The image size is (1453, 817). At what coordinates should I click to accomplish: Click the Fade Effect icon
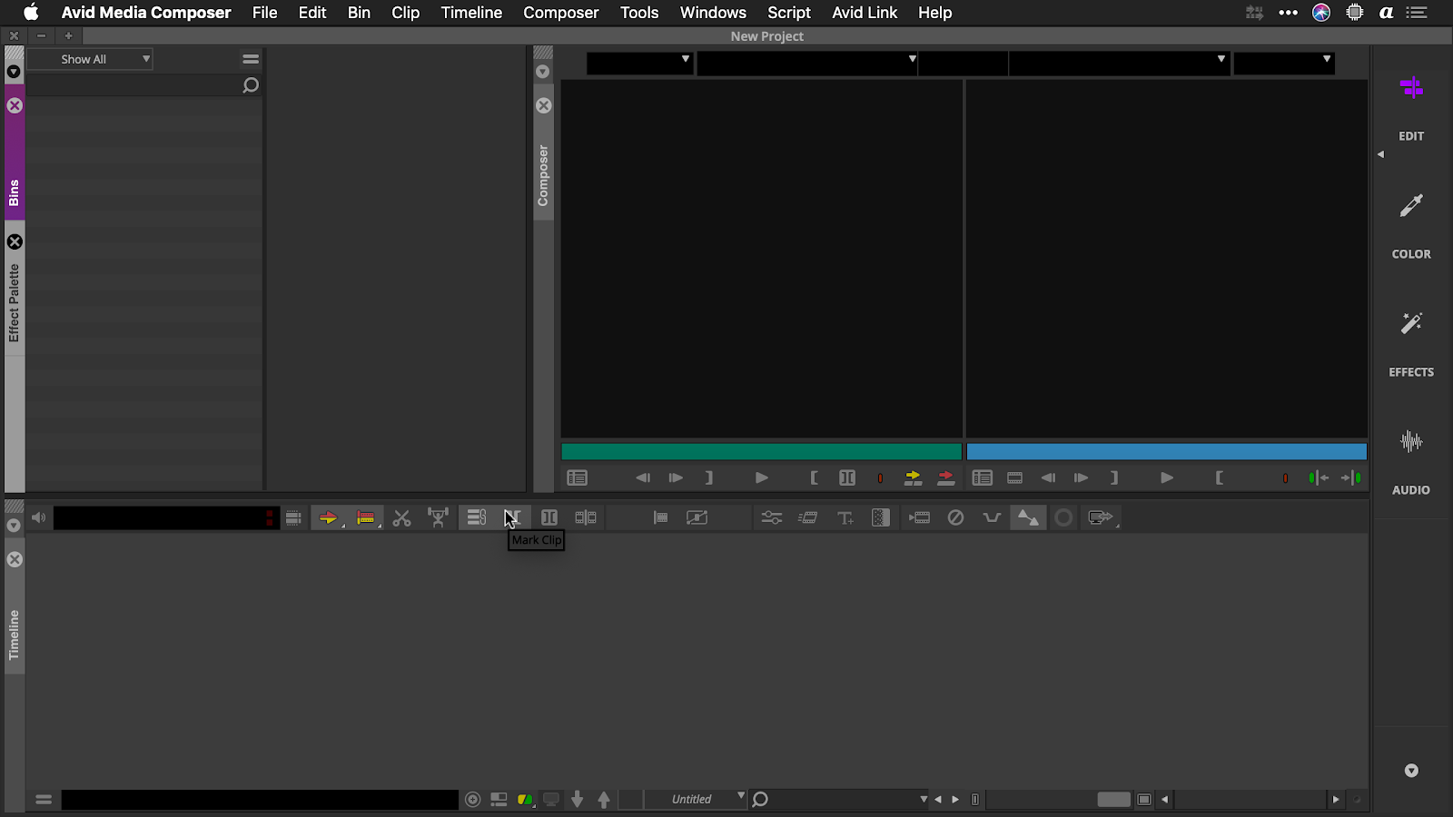click(x=992, y=517)
